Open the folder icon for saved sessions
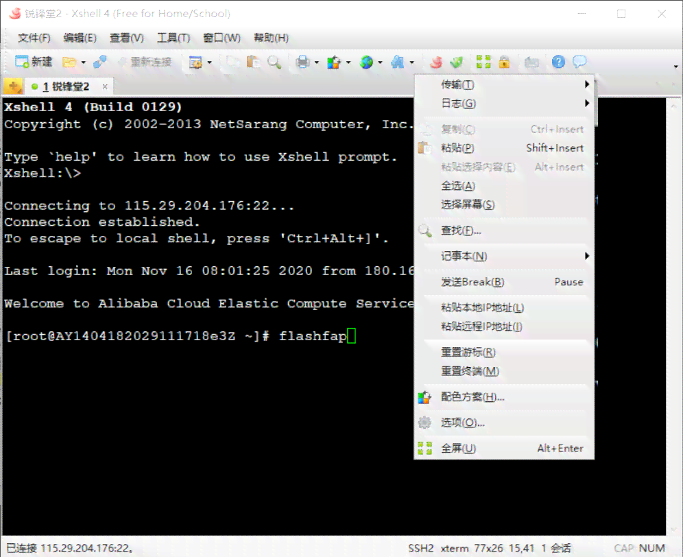This screenshot has height=557, width=683. 69,62
